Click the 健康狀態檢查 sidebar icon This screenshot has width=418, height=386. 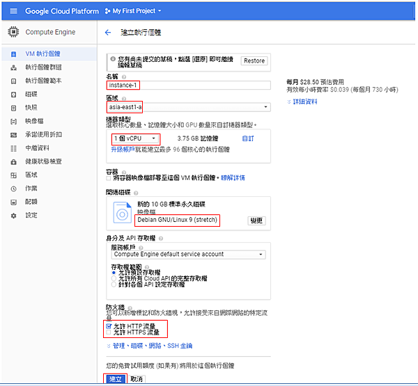point(13,162)
